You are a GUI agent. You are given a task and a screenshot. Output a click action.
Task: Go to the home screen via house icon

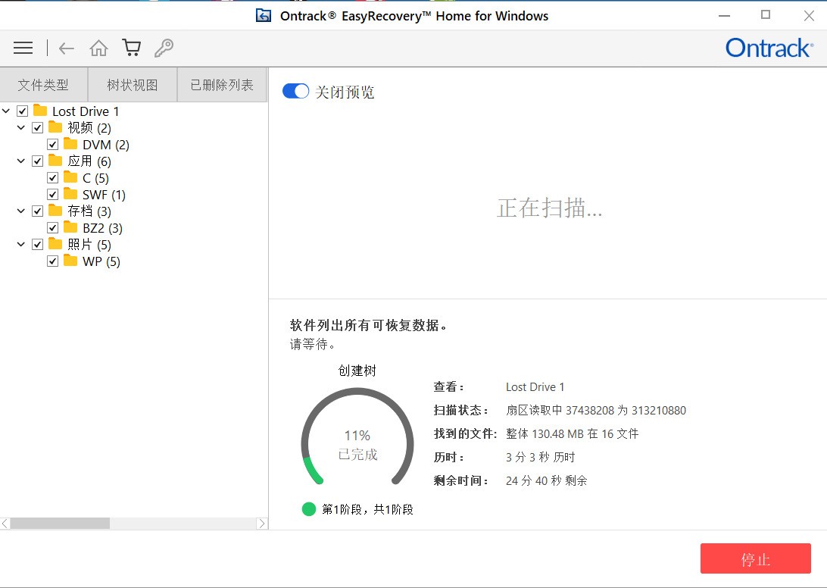coord(98,47)
